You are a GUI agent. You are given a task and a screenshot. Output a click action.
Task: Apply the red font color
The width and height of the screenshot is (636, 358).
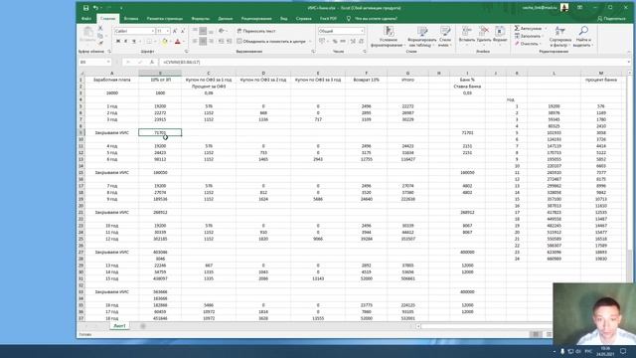[177, 42]
